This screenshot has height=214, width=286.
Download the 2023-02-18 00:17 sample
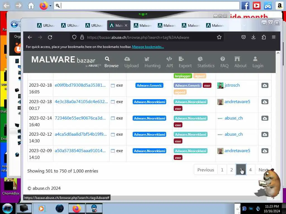coord(265,102)
